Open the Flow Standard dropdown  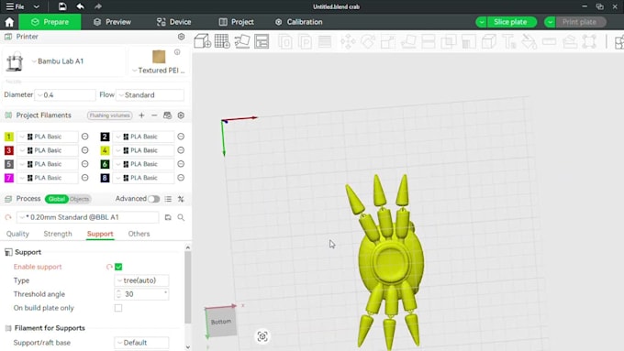[150, 95]
